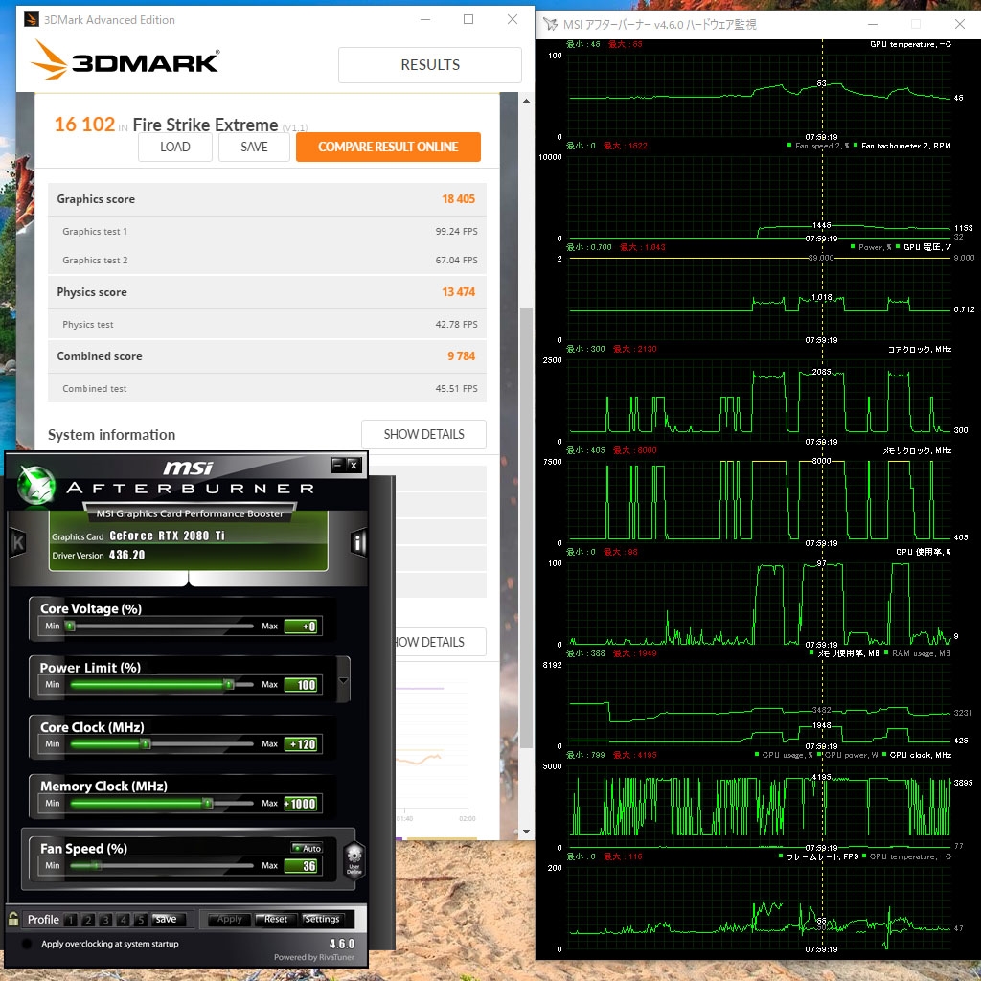Click the GPU 使用率 usage graph
981x981 pixels.
pyautogui.click(x=759, y=604)
